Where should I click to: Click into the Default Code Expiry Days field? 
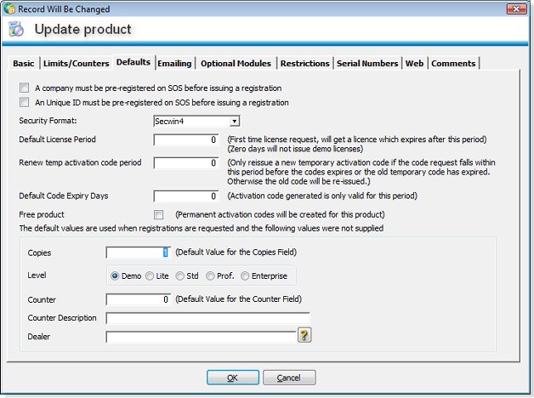(x=187, y=196)
